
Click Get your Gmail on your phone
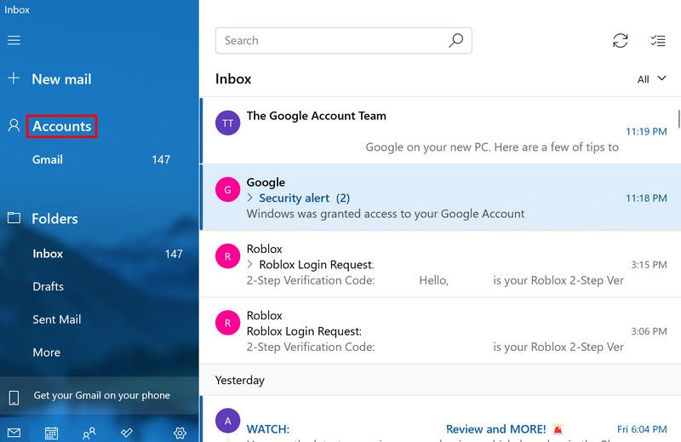pos(100,395)
